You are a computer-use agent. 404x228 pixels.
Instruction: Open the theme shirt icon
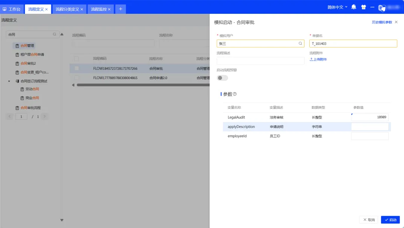pyautogui.click(x=364, y=7)
